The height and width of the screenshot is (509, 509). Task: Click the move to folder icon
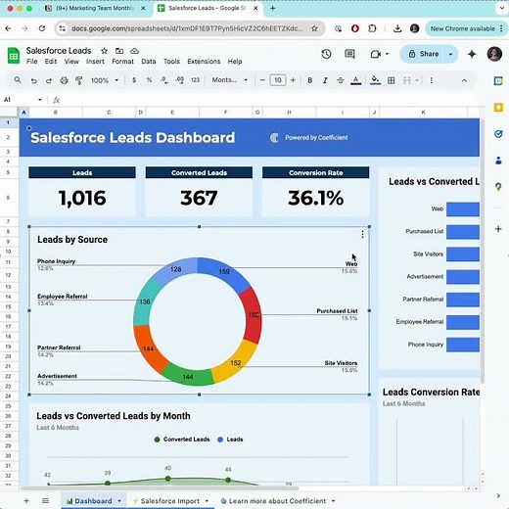coord(119,51)
